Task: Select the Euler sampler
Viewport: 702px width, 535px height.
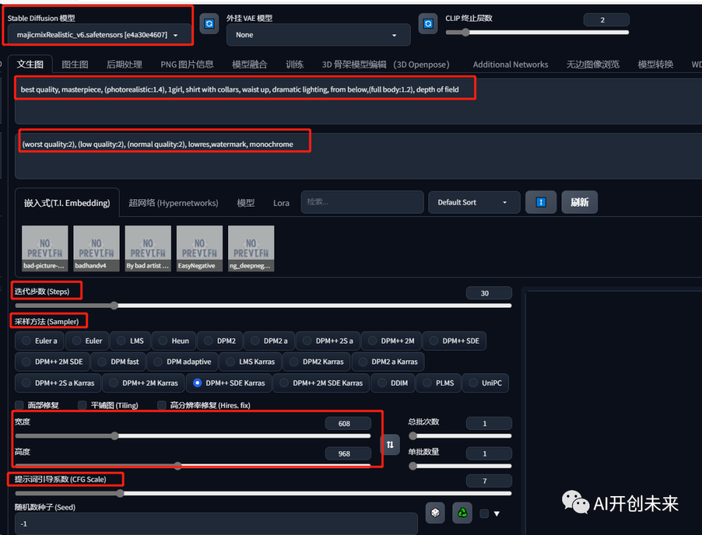Action: (87, 341)
